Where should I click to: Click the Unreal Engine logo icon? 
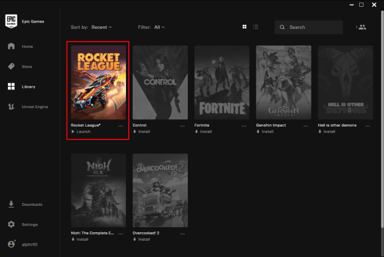tap(11, 106)
